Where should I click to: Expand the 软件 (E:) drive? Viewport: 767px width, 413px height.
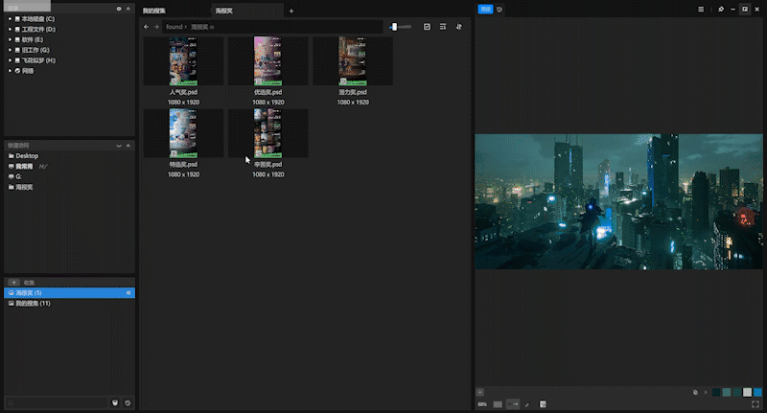(x=10, y=39)
